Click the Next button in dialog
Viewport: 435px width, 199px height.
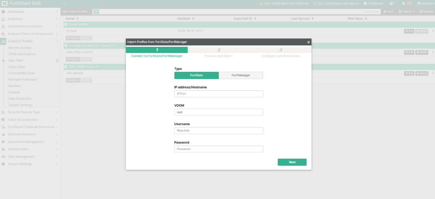[292, 162]
